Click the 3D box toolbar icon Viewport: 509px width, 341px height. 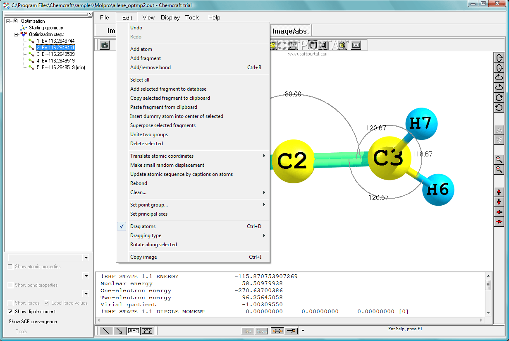[313, 45]
